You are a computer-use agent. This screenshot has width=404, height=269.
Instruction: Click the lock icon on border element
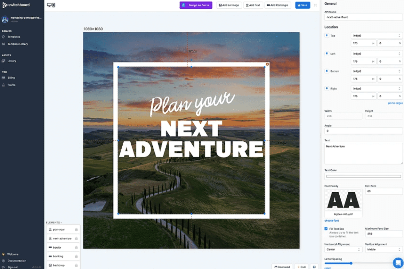point(76,248)
